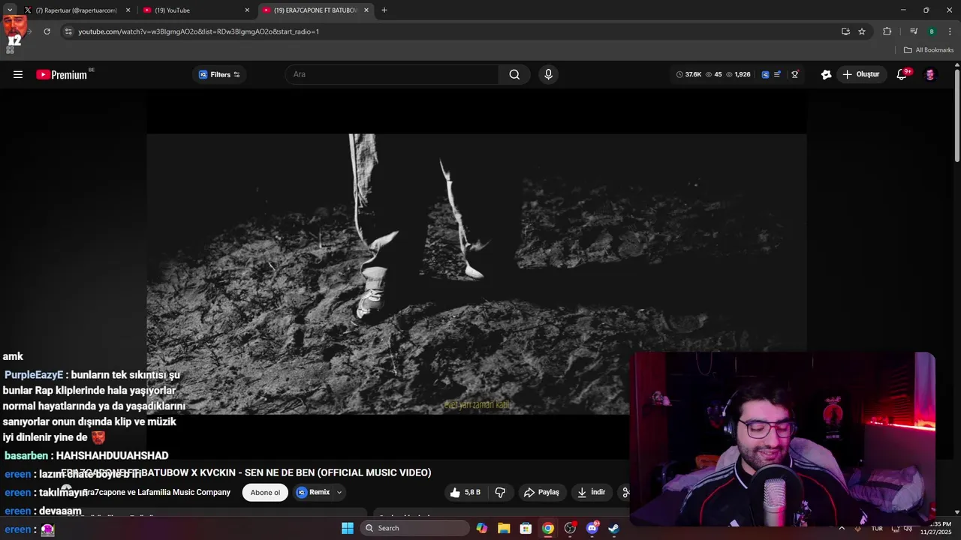
Task: Like the video showing 5,8 B
Action: point(465,493)
